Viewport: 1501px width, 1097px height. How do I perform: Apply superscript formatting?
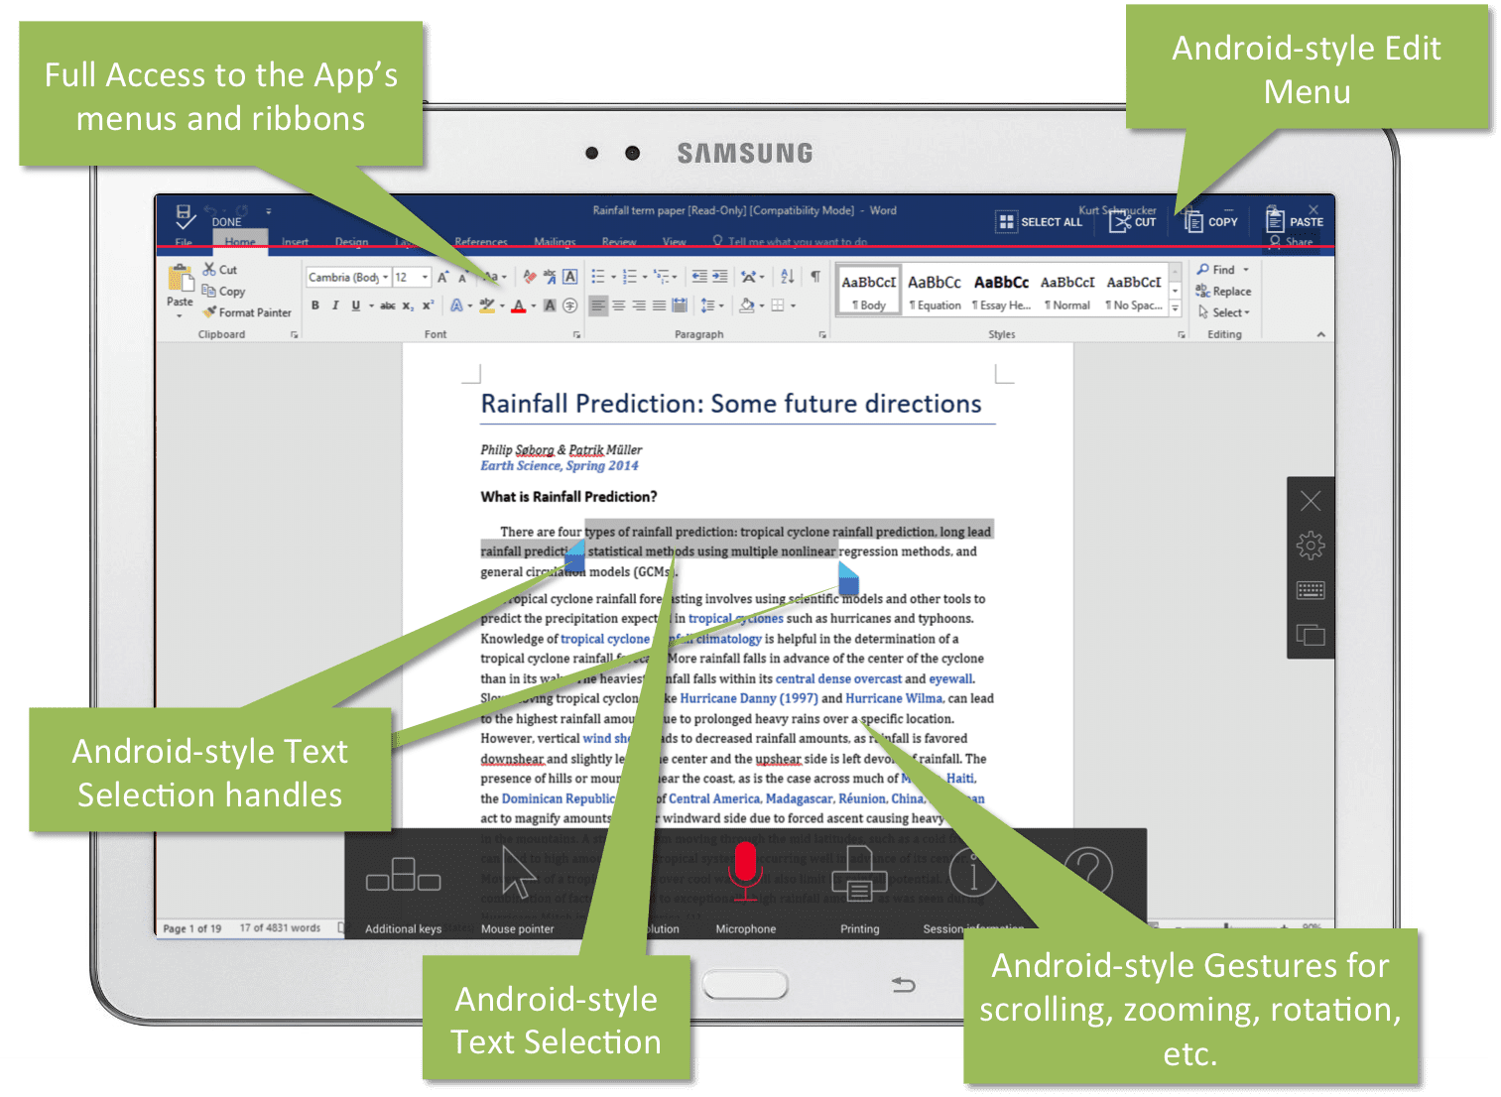(x=428, y=305)
